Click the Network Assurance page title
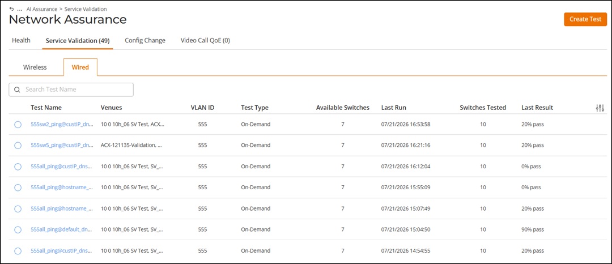The width and height of the screenshot is (612, 264). [67, 20]
